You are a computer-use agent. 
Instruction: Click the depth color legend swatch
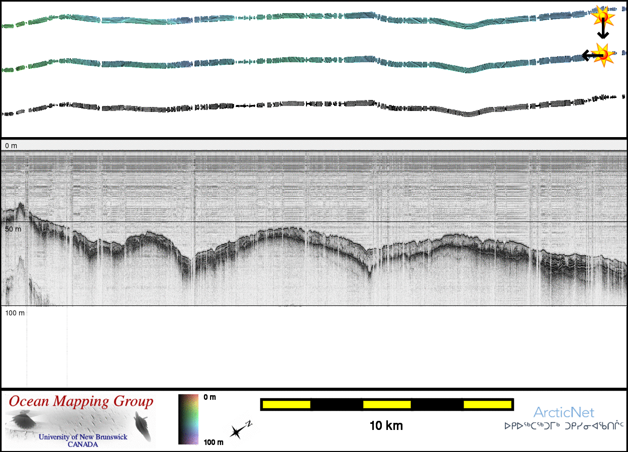coord(189,419)
